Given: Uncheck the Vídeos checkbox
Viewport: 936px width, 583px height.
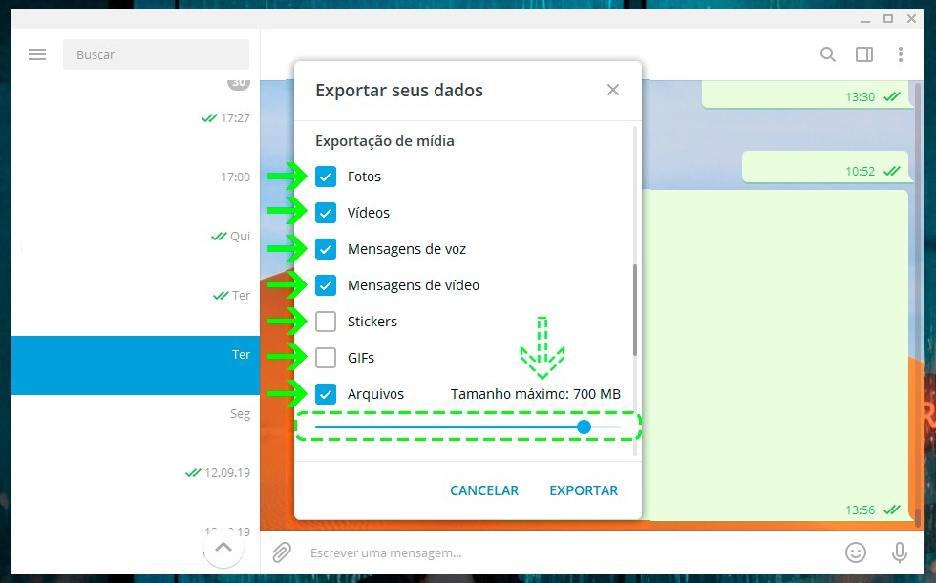Looking at the screenshot, I should 326,213.
